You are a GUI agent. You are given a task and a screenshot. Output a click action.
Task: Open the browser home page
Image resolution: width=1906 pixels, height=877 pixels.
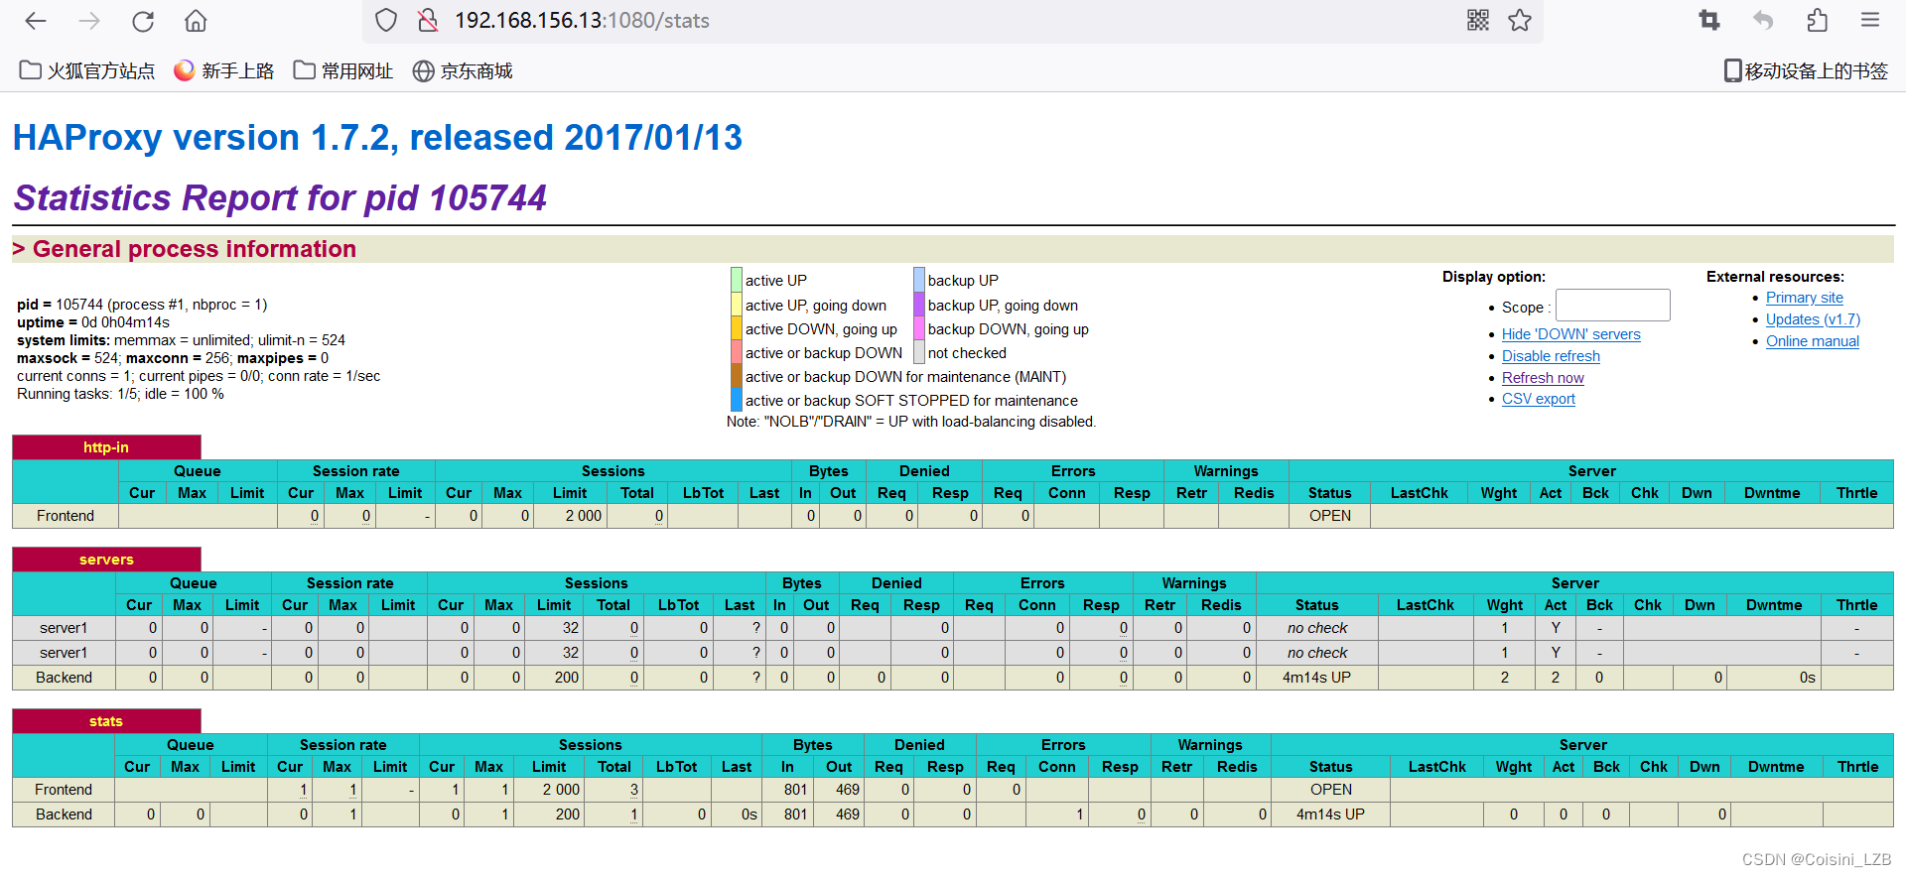point(197,21)
